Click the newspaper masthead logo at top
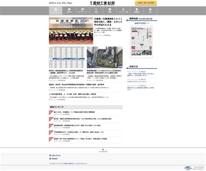 103,3
